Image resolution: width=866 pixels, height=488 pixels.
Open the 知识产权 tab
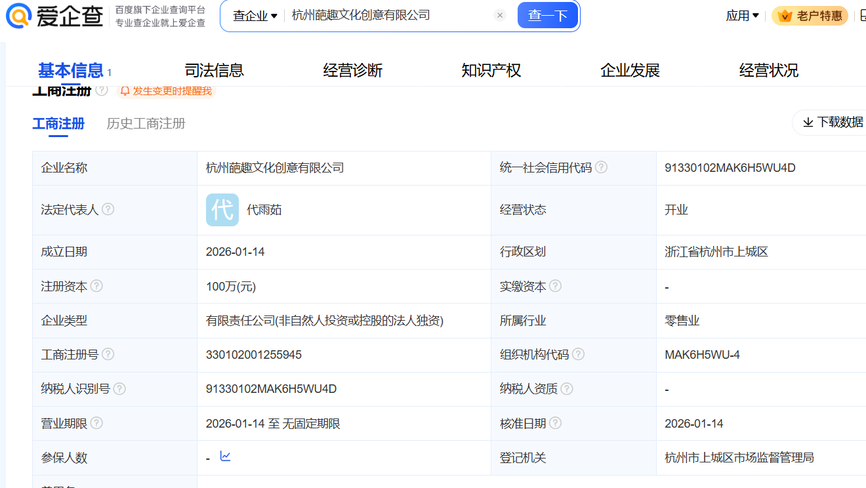pos(491,70)
